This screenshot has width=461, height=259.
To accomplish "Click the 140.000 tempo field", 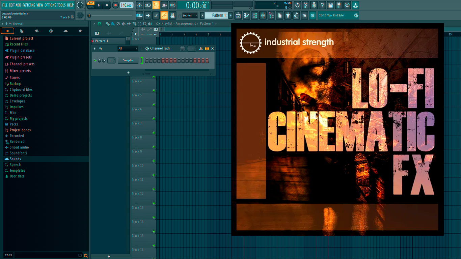I will click(127, 5).
